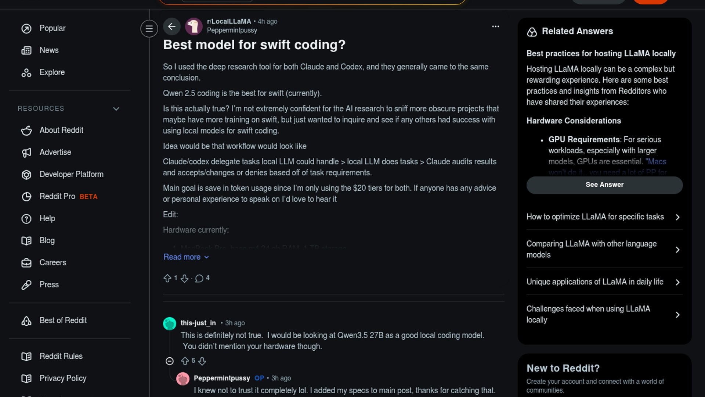Open Popular in the sidebar
The image size is (705, 397).
pos(52,28)
